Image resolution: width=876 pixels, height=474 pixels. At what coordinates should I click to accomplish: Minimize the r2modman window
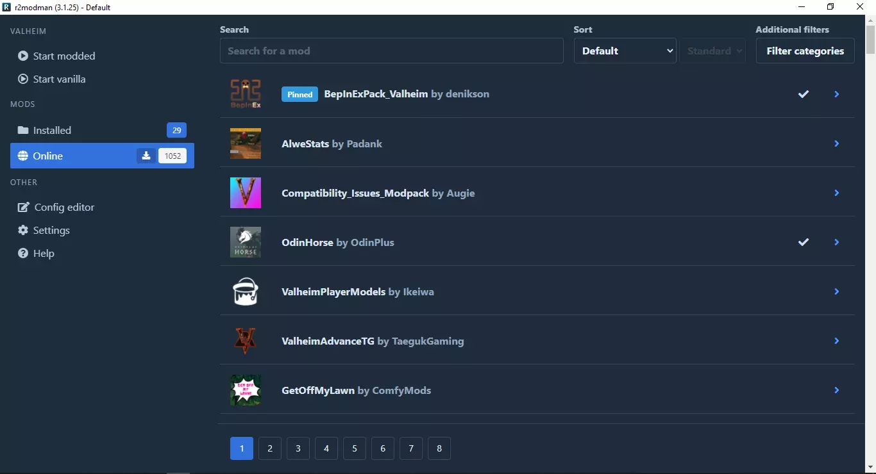tap(802, 7)
